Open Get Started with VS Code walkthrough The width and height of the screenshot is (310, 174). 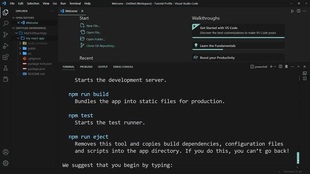coord(238,30)
